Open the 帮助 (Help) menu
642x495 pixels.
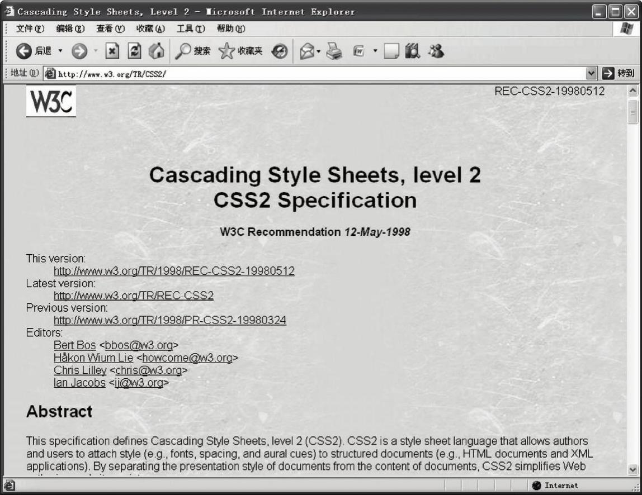[230, 28]
